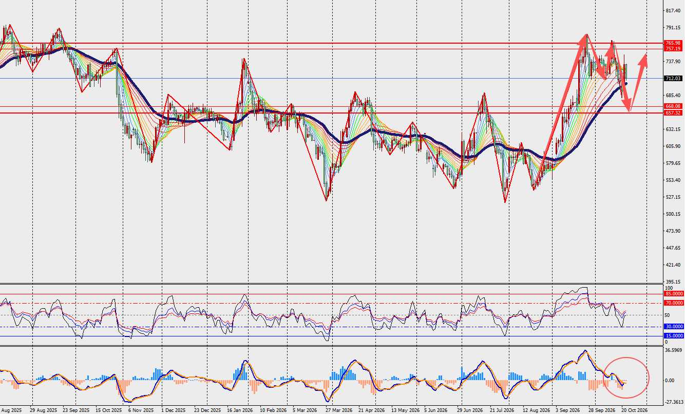Select the red 765.98 level label
Image resolution: width=685 pixels, height=414 pixels.
click(673, 43)
